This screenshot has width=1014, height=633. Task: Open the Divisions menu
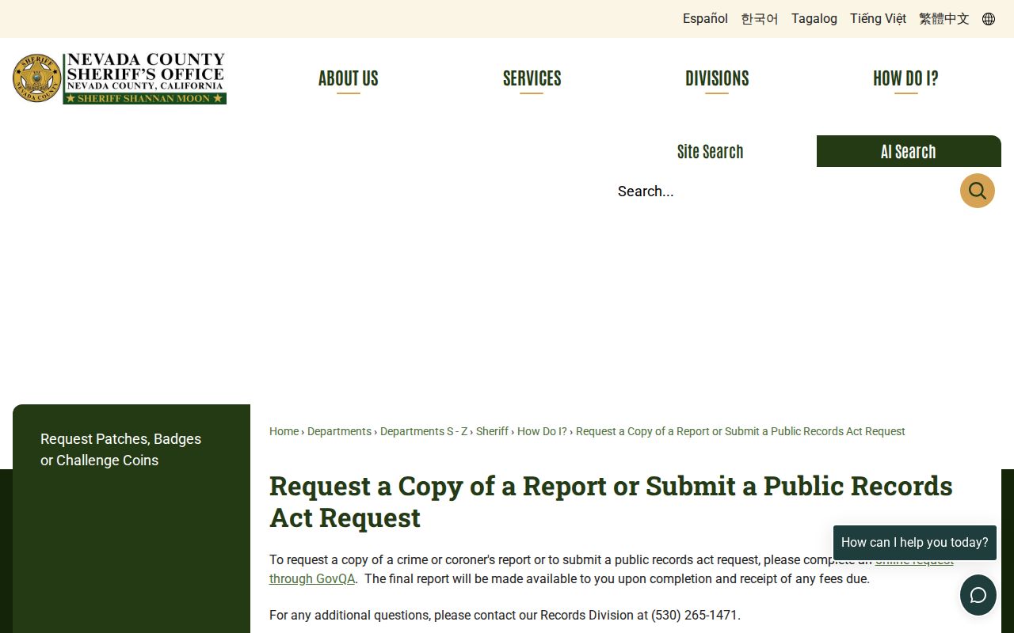pyautogui.click(x=717, y=78)
